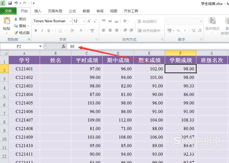
Task: Click the fx insert function icon
Action: tap(64, 46)
